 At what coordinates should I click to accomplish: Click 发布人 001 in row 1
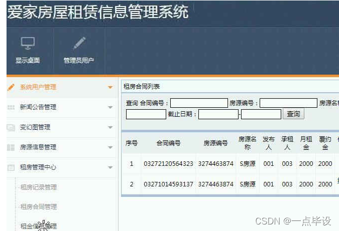269,164
